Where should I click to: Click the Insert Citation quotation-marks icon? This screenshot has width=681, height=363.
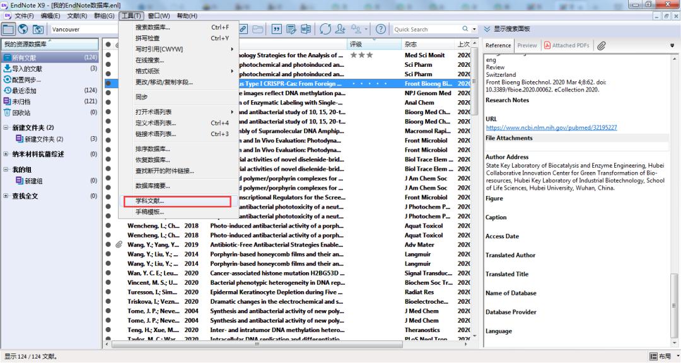(276, 29)
